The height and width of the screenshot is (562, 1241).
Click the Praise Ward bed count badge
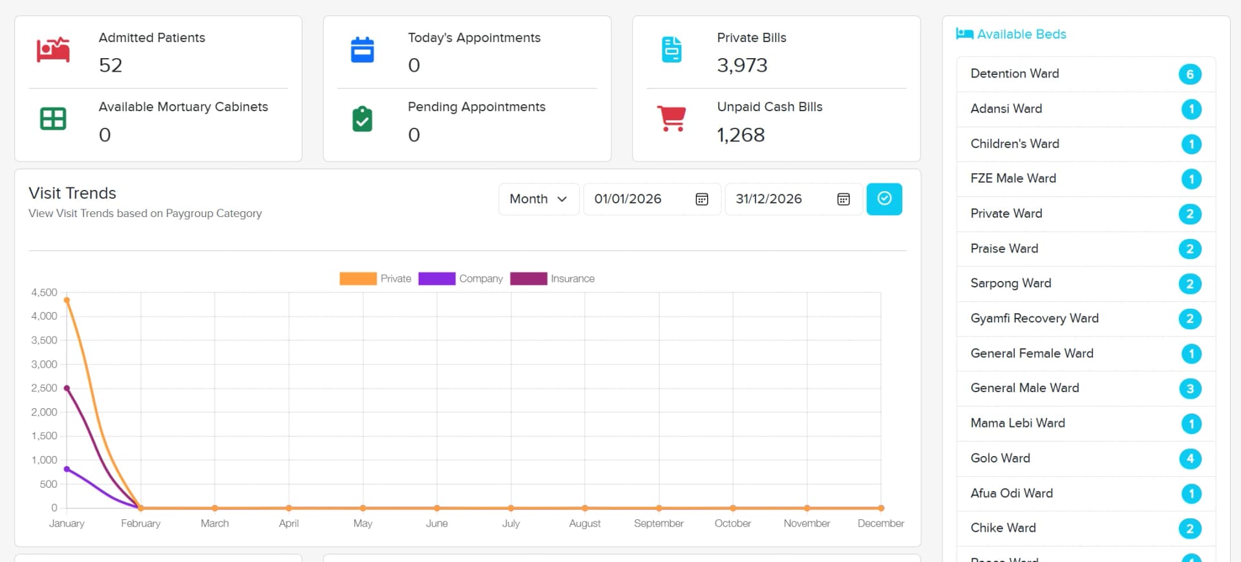[x=1190, y=249]
